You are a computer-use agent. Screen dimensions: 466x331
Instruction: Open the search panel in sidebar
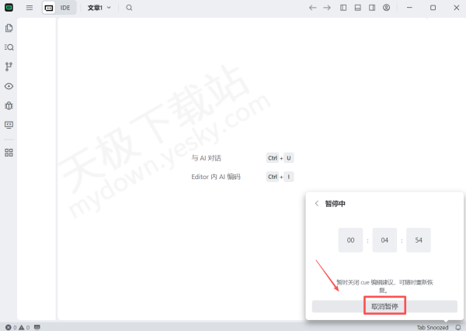pos(9,47)
